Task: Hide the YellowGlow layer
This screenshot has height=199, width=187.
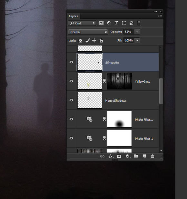Action: [71, 81]
